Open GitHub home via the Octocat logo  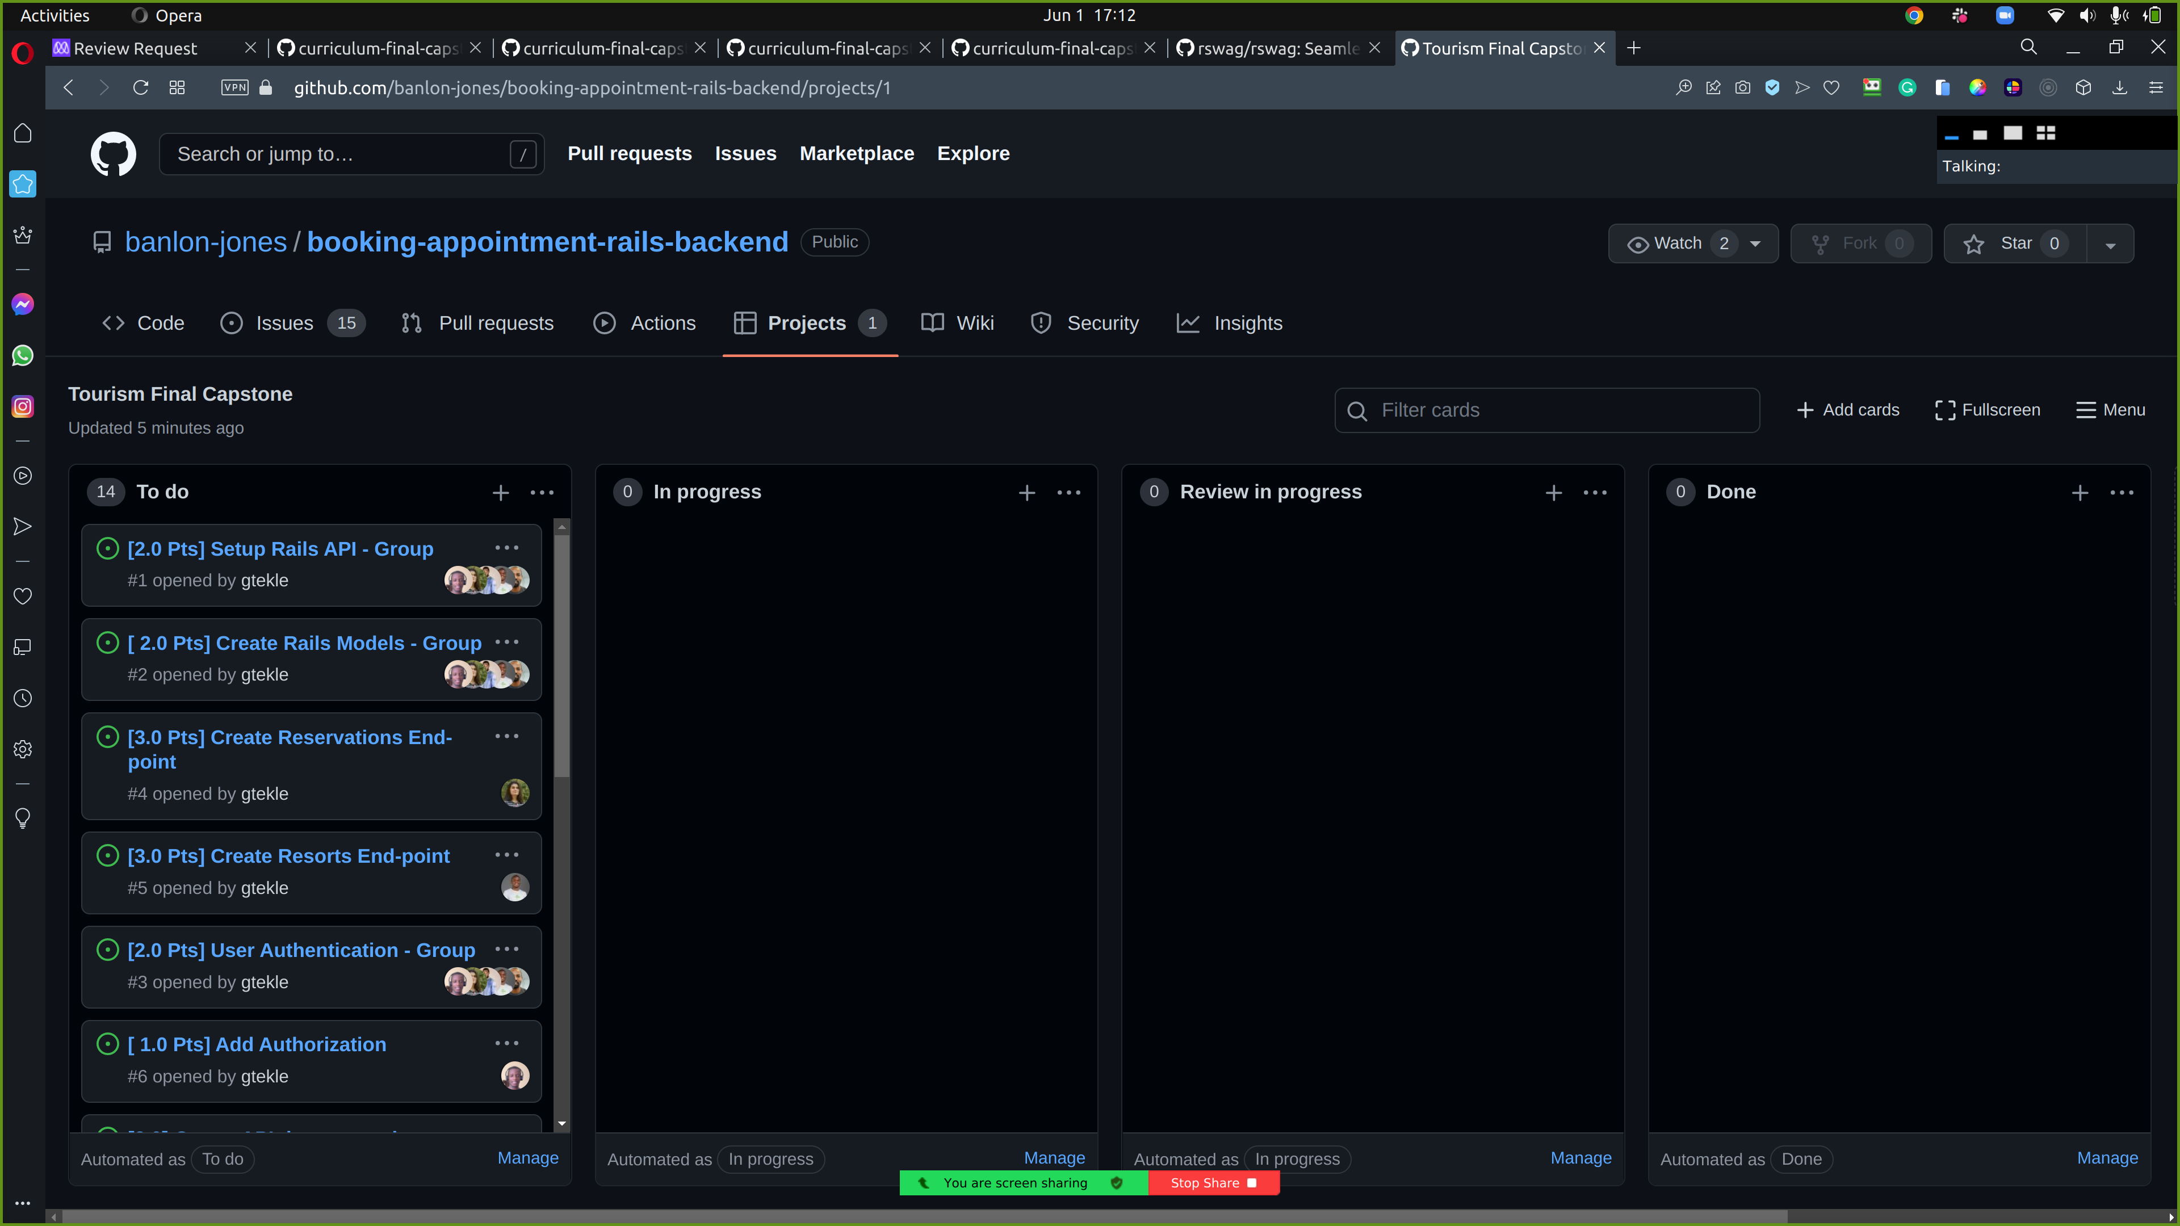point(114,154)
